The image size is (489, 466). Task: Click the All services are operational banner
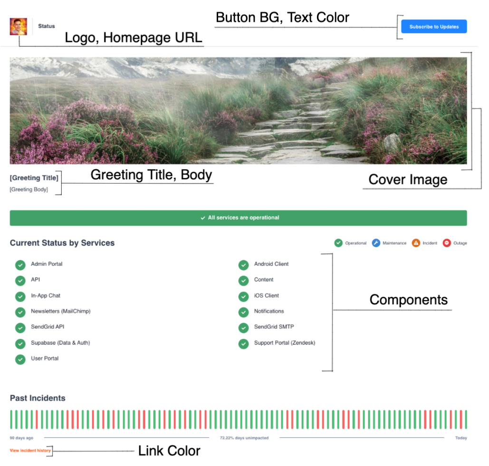(x=238, y=218)
